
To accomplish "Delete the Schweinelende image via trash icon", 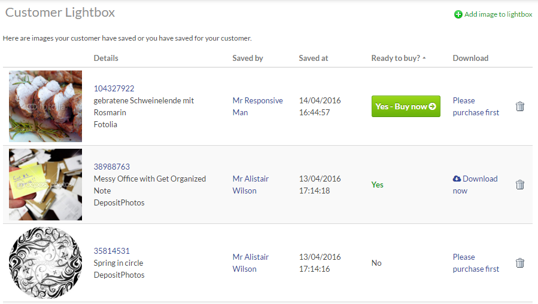I will (x=520, y=106).
